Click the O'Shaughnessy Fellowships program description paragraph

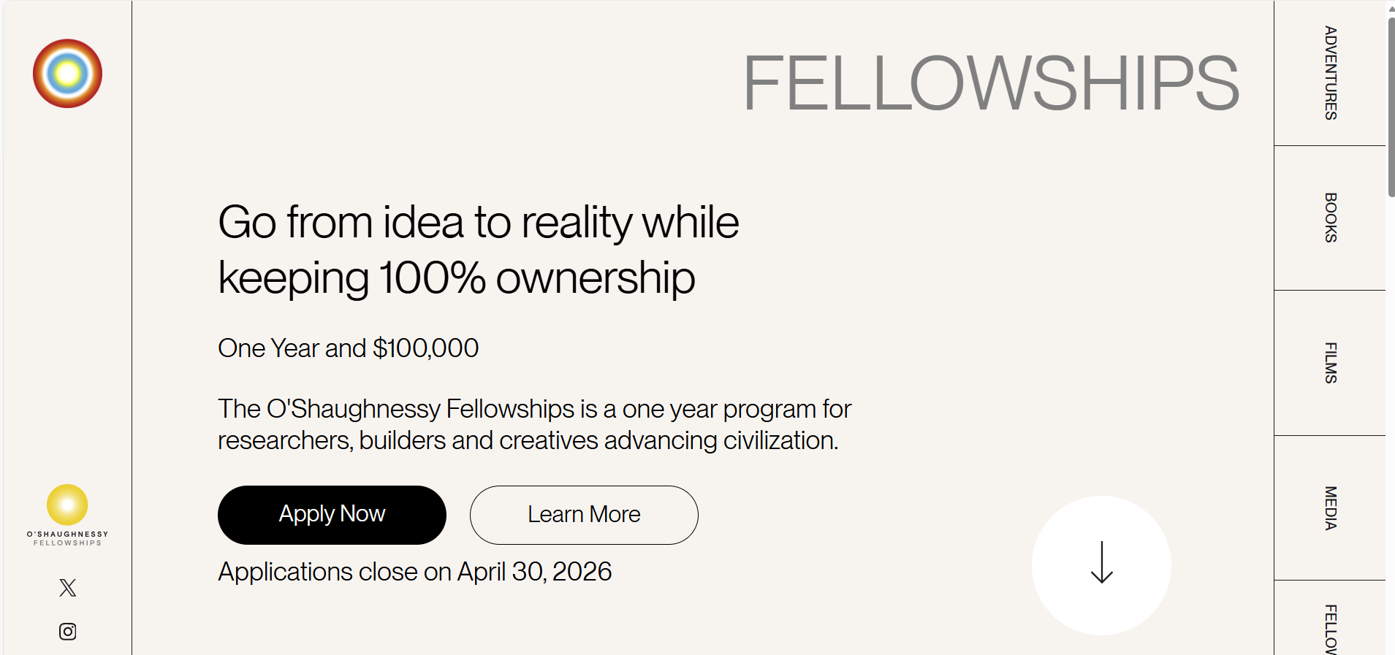[533, 424]
